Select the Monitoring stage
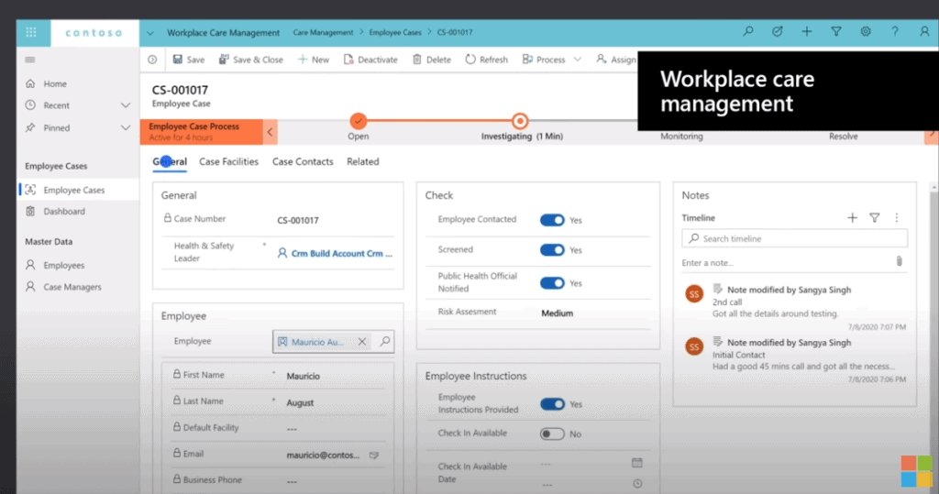 (x=681, y=137)
